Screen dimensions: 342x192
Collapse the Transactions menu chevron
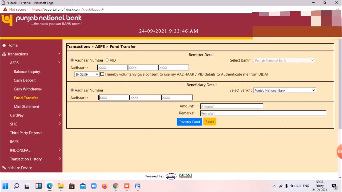tap(59, 54)
